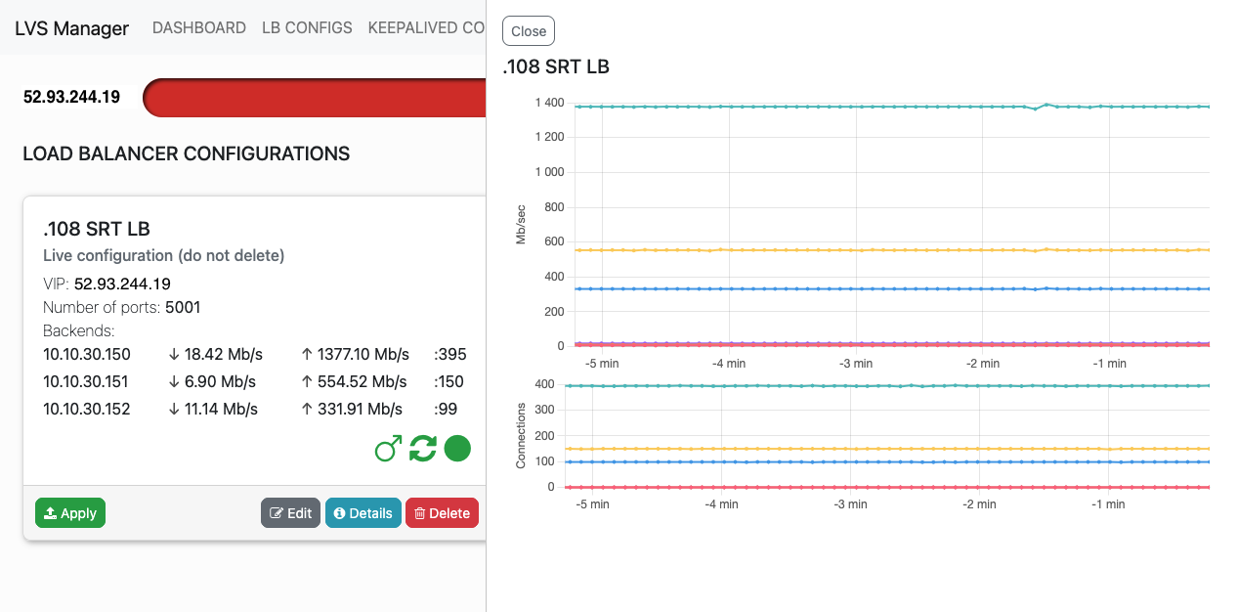Click the red 52.93.244.19 status bar
Viewport: 1238px width, 612px height.
click(x=315, y=98)
